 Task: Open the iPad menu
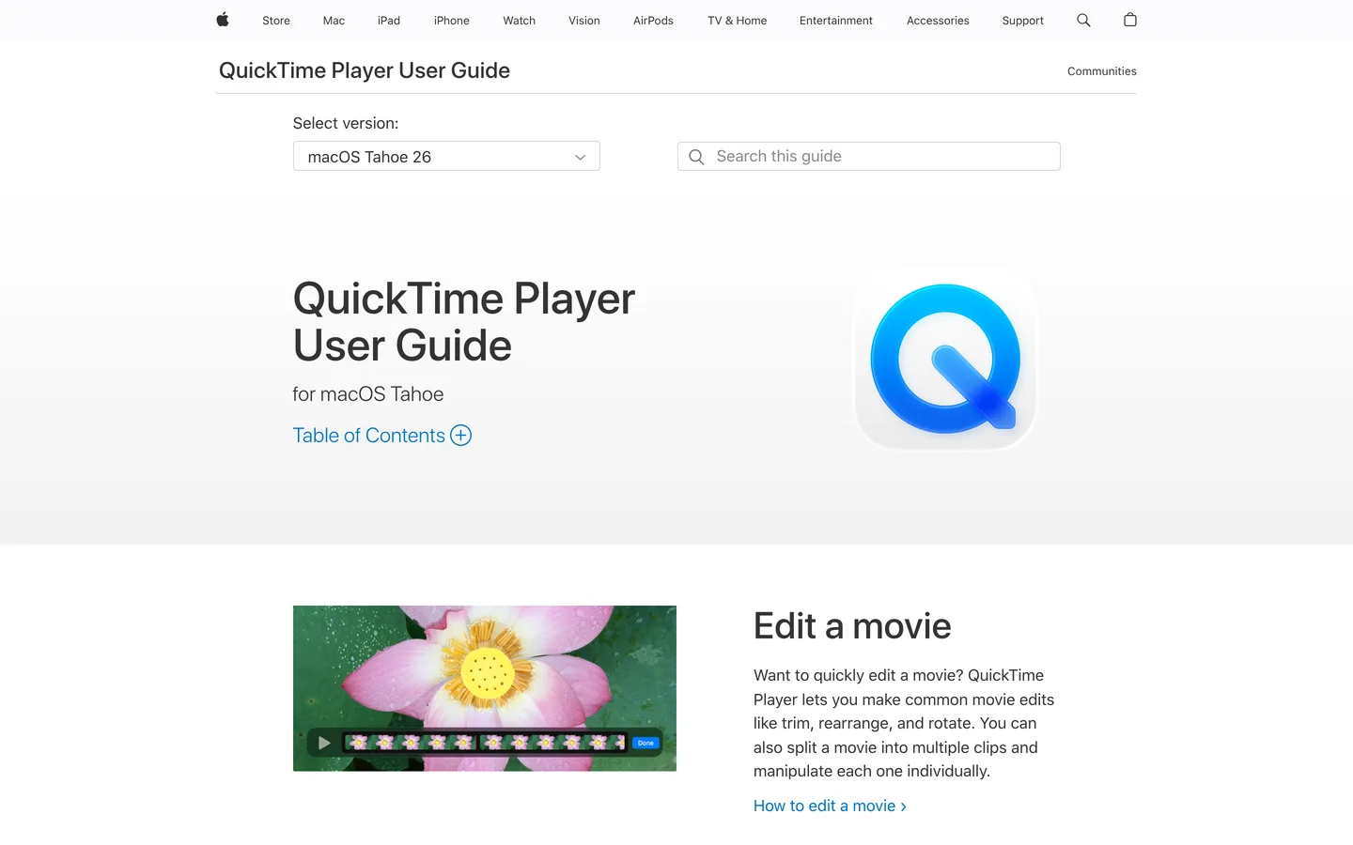pyautogui.click(x=389, y=21)
